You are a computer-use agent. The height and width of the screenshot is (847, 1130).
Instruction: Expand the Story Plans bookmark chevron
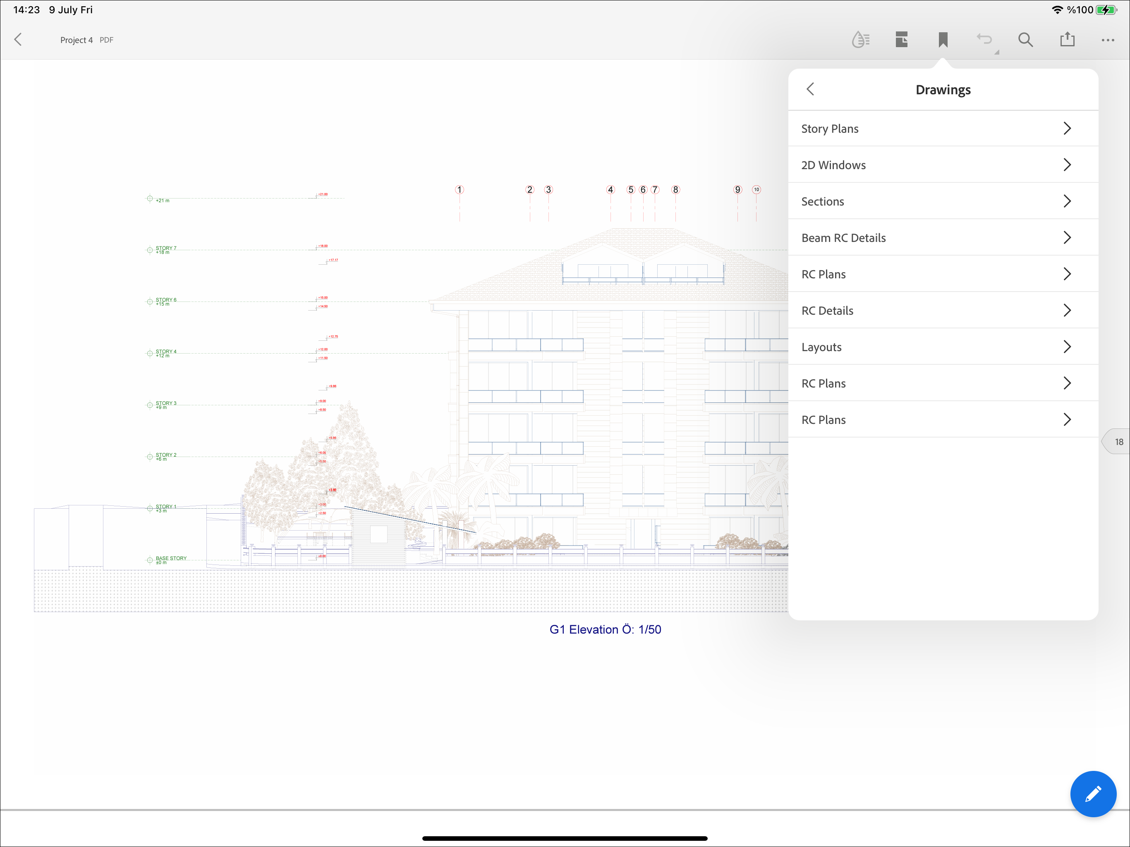coord(1067,129)
